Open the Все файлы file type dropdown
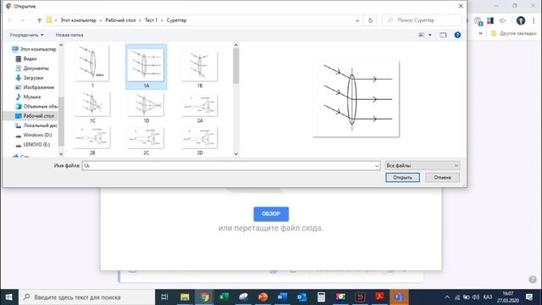Screen dimensions: 542x305 point(423,166)
